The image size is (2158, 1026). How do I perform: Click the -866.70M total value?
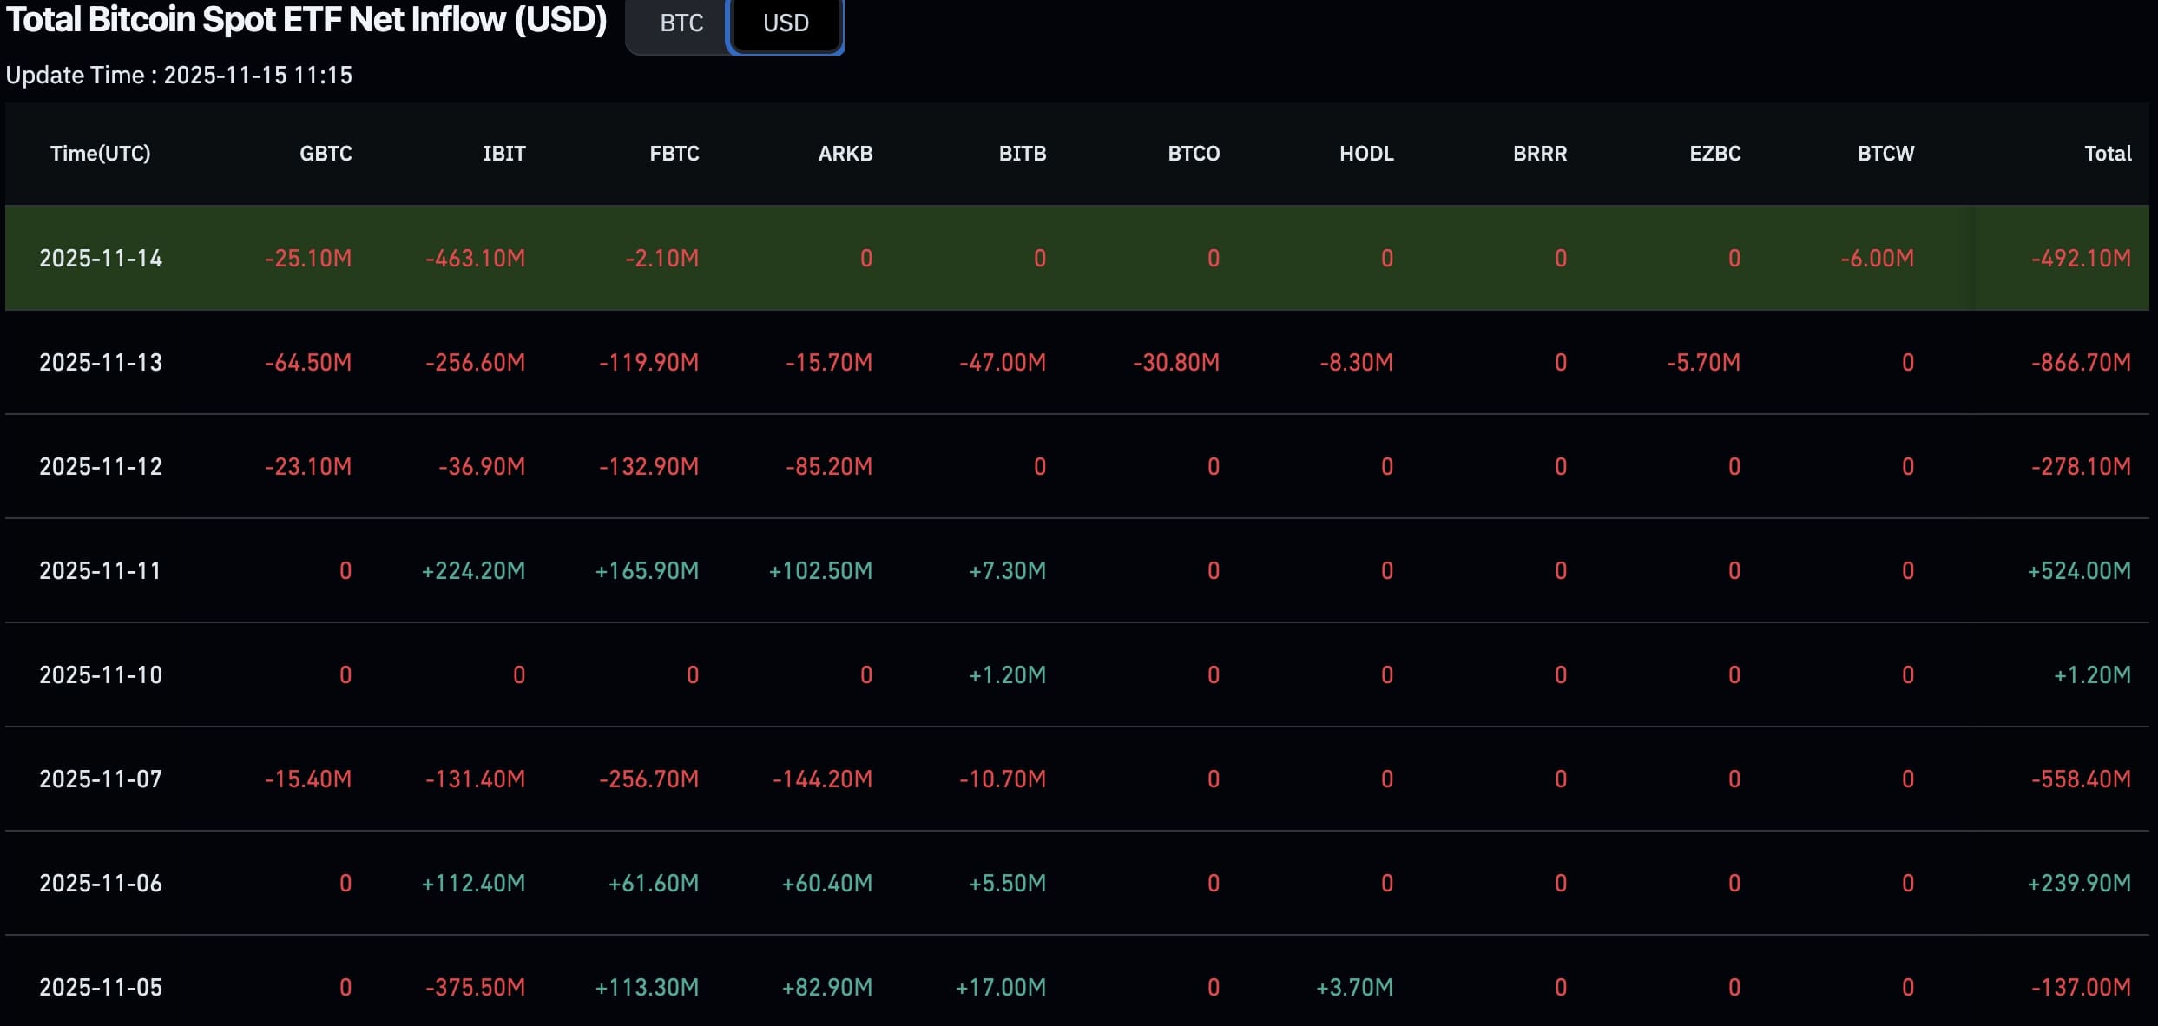(2081, 363)
